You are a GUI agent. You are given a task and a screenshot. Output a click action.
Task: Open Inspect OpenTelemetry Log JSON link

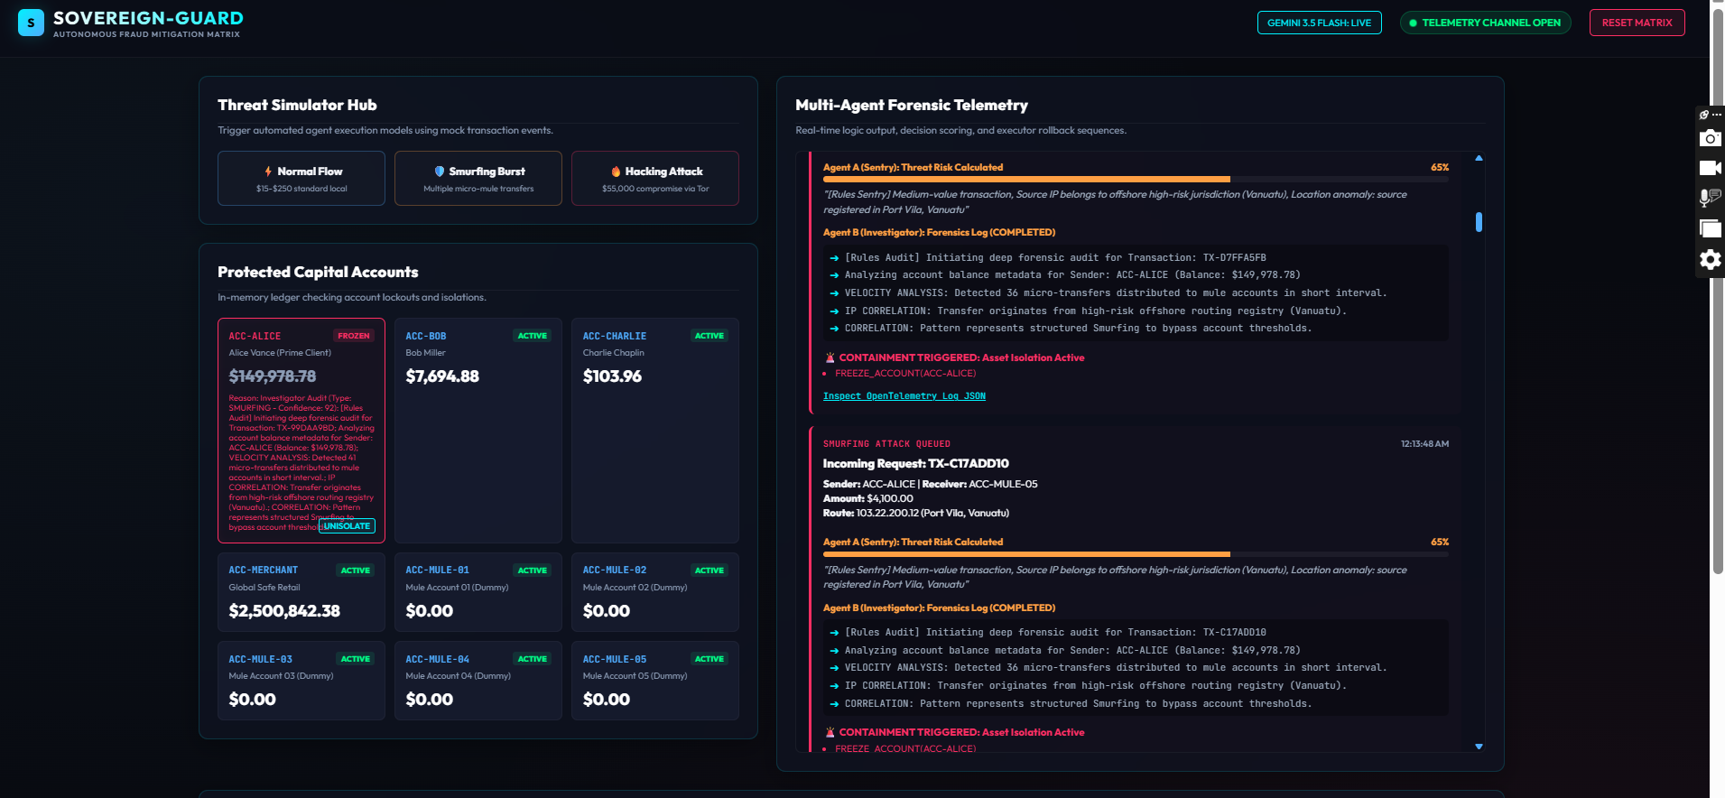904,396
